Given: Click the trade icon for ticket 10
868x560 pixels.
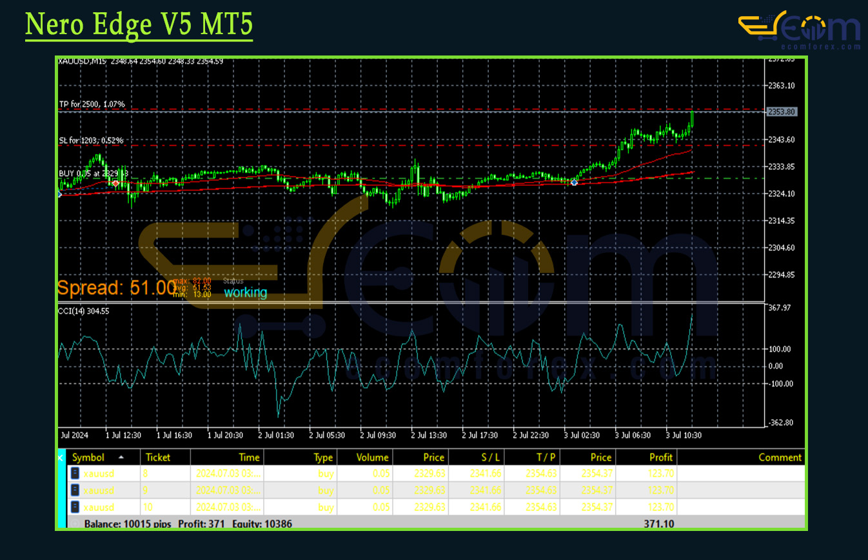Looking at the screenshot, I should tap(75, 507).
